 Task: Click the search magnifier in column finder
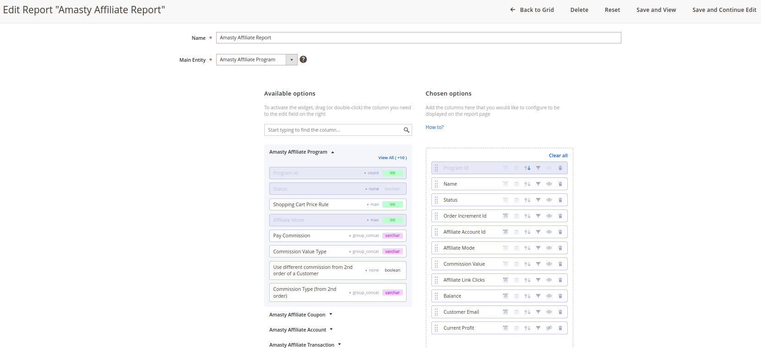[x=406, y=130]
